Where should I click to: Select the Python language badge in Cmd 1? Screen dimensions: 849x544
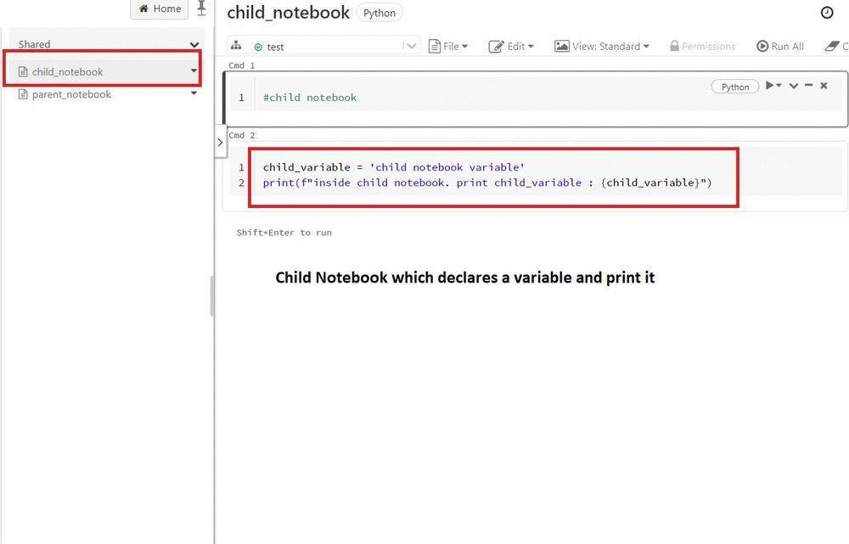pyautogui.click(x=734, y=86)
